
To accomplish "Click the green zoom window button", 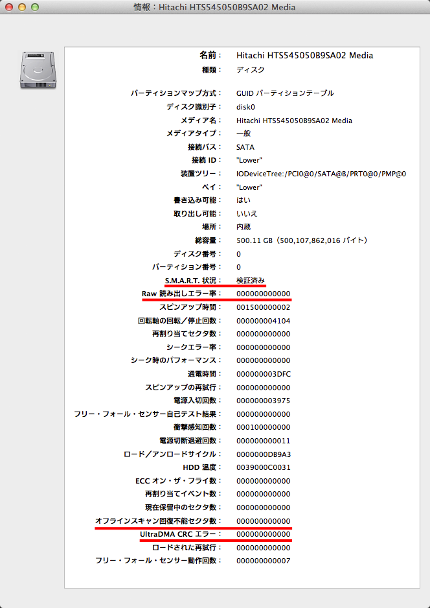I will [x=35, y=7].
